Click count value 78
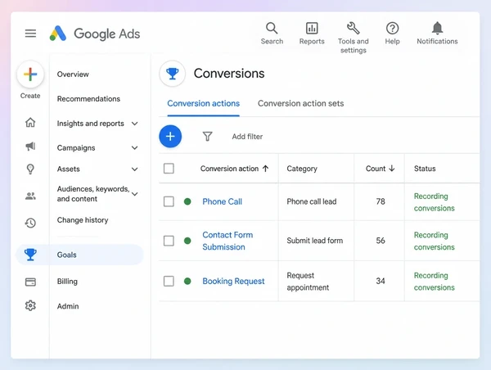The height and width of the screenshot is (370, 491). (x=381, y=201)
